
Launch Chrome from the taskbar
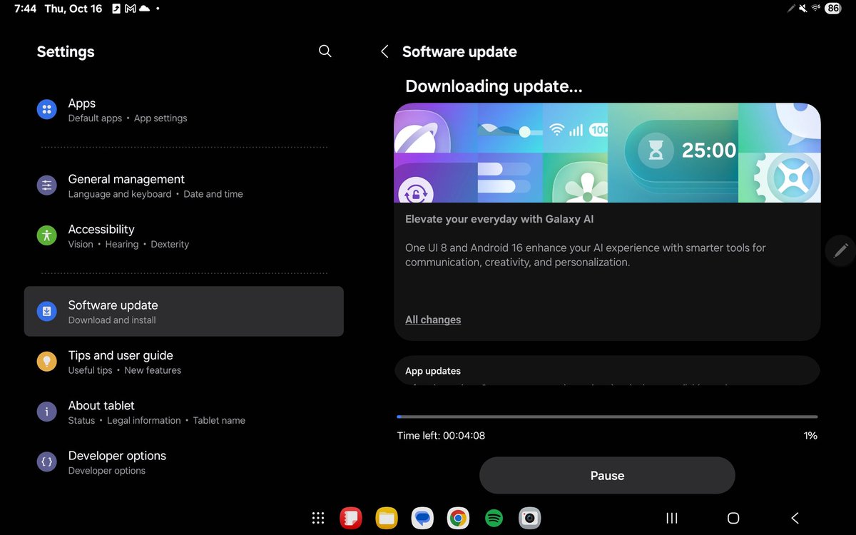point(458,518)
